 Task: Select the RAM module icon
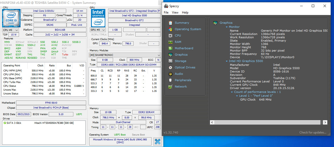170,42
